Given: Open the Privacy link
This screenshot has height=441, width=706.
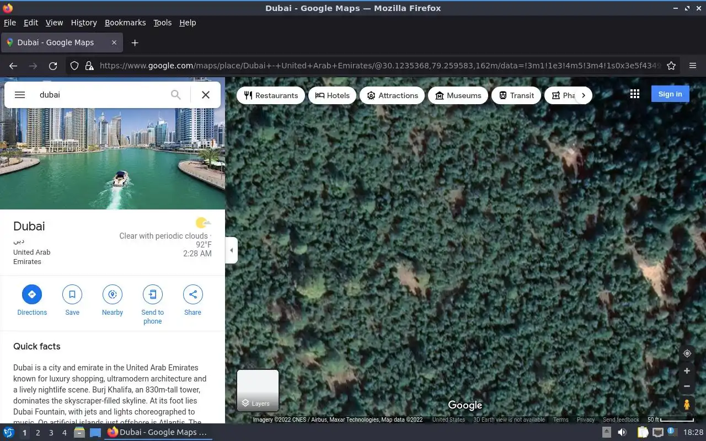Looking at the screenshot, I should pyautogui.click(x=586, y=420).
